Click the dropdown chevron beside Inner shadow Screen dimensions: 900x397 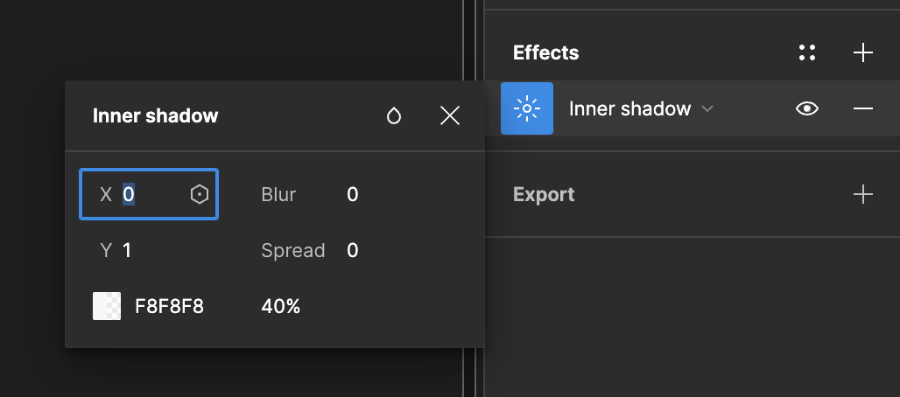click(707, 108)
